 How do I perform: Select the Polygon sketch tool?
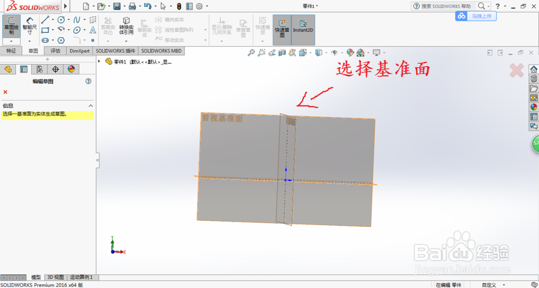click(x=61, y=40)
